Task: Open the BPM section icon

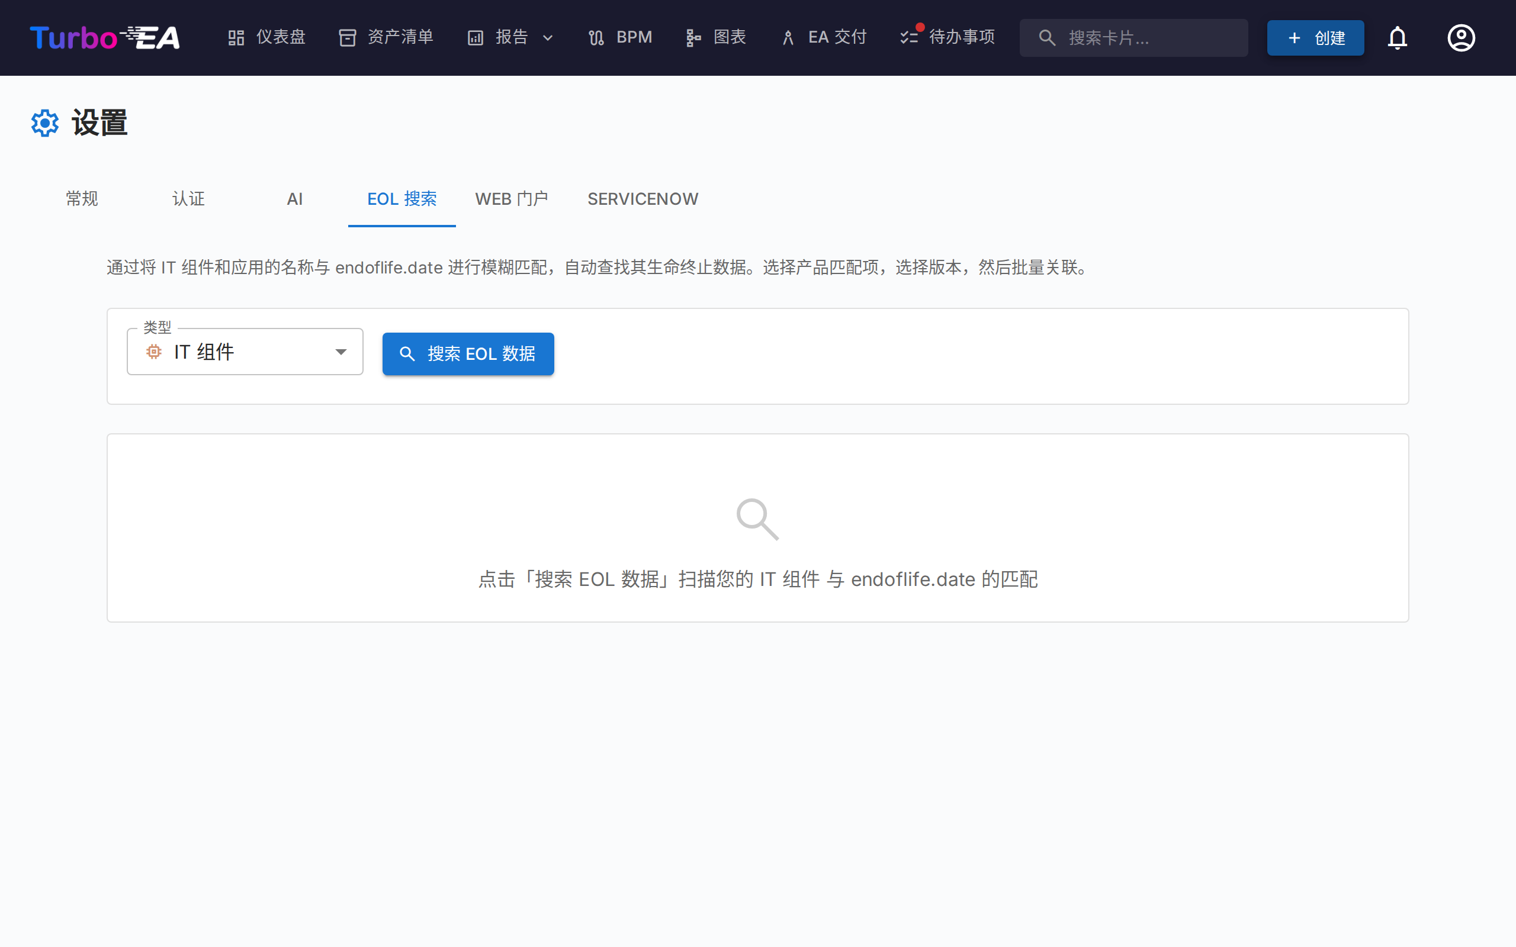Action: click(595, 37)
